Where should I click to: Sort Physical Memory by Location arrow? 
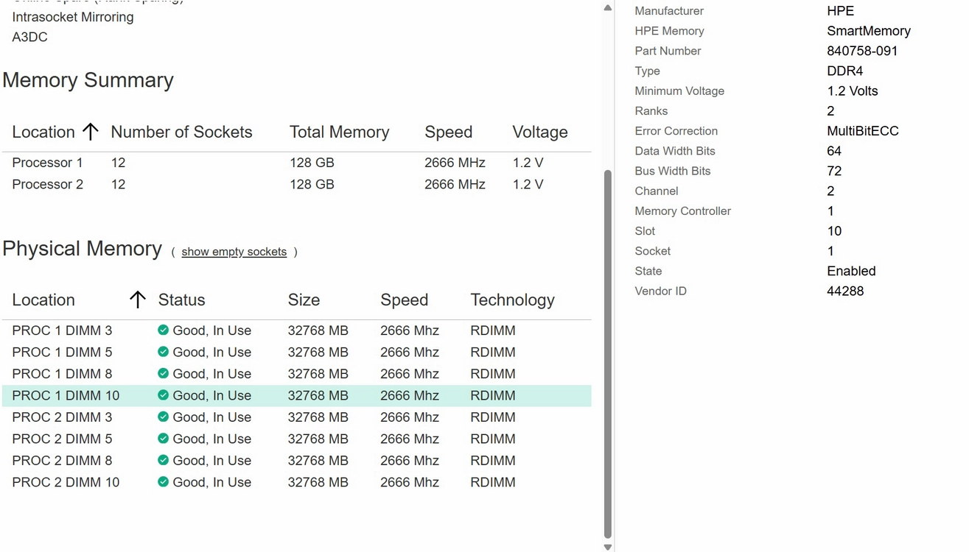point(137,300)
